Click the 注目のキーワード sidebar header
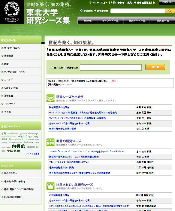 21,126
